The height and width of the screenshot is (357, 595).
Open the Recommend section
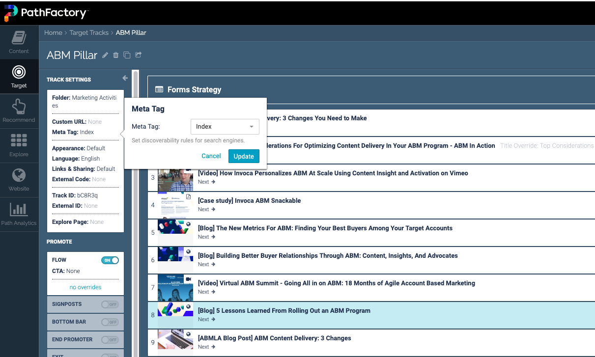click(19, 110)
